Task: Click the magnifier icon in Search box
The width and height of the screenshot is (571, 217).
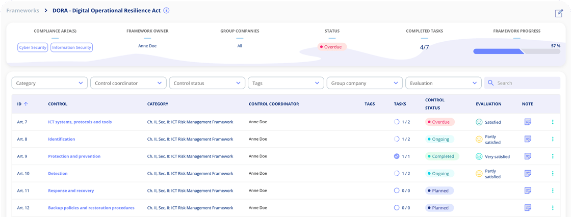Action: pos(491,83)
